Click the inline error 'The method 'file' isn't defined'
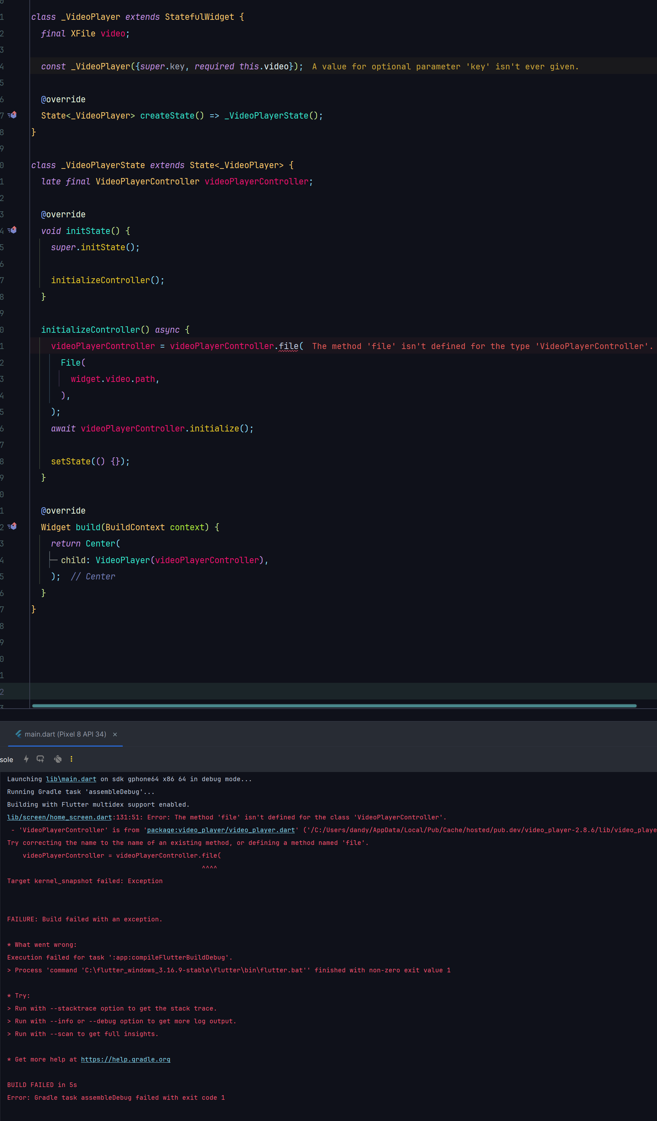657x1121 pixels. (x=482, y=346)
